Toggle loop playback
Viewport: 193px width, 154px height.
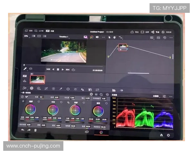point(73,69)
